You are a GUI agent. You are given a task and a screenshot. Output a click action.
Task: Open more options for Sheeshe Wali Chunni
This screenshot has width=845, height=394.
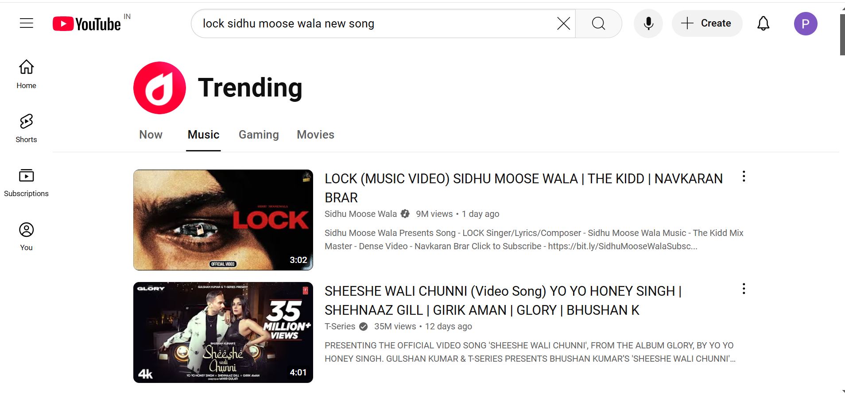point(744,289)
